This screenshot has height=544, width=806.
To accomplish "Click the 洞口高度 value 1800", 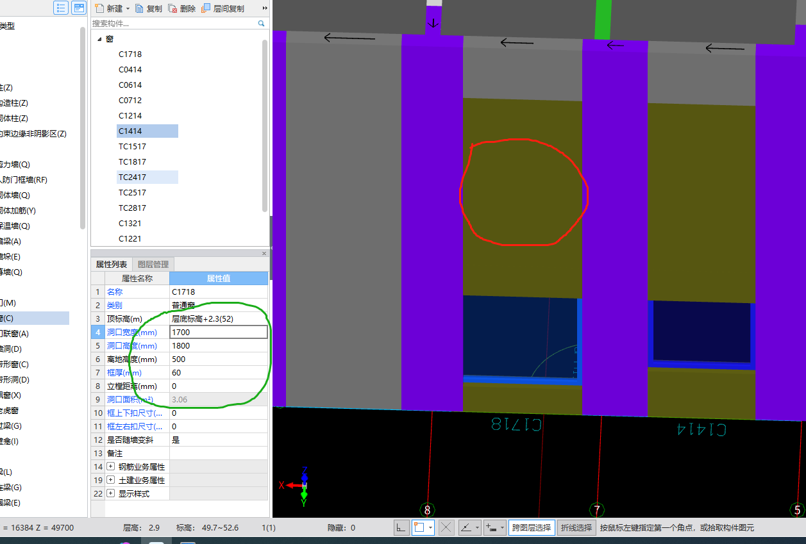I will point(219,345).
